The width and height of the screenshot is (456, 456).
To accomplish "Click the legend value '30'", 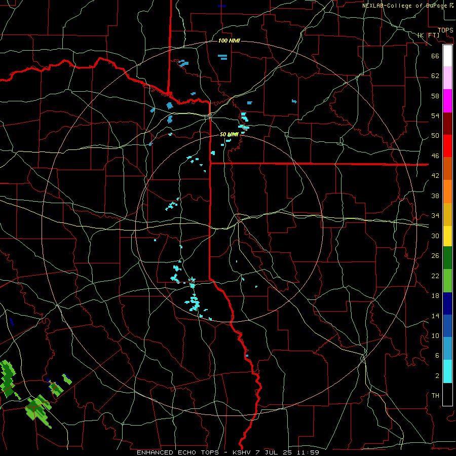I will click(x=435, y=236).
